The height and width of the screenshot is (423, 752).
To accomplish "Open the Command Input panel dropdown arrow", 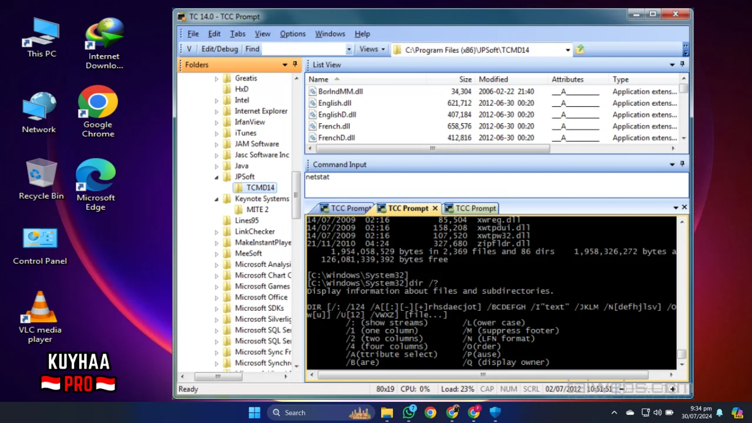I will tap(672, 164).
